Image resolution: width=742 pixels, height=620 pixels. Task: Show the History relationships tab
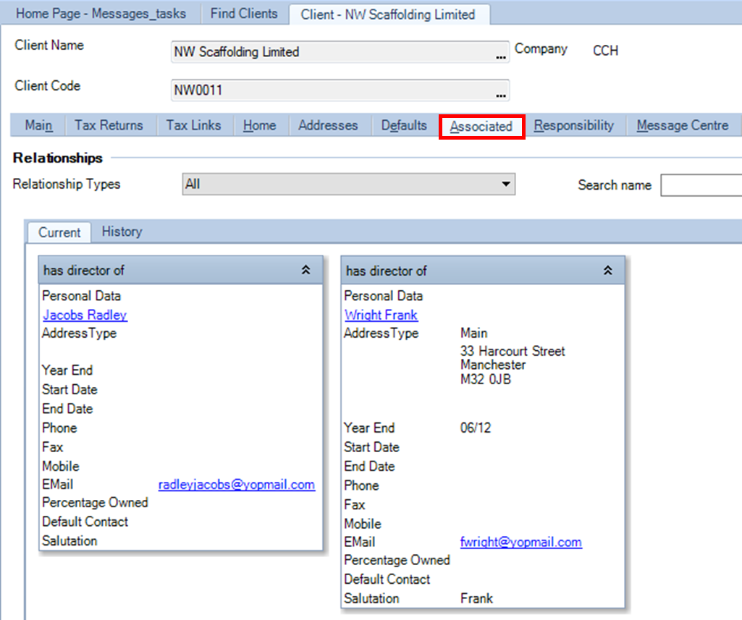[x=122, y=232]
